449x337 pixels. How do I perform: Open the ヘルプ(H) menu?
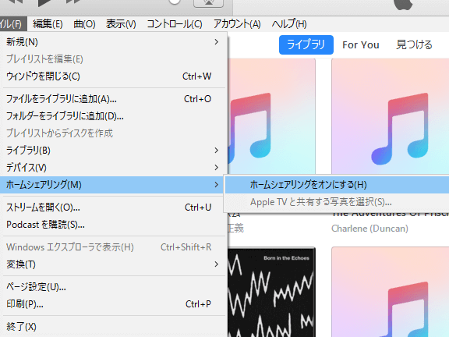[x=289, y=23]
